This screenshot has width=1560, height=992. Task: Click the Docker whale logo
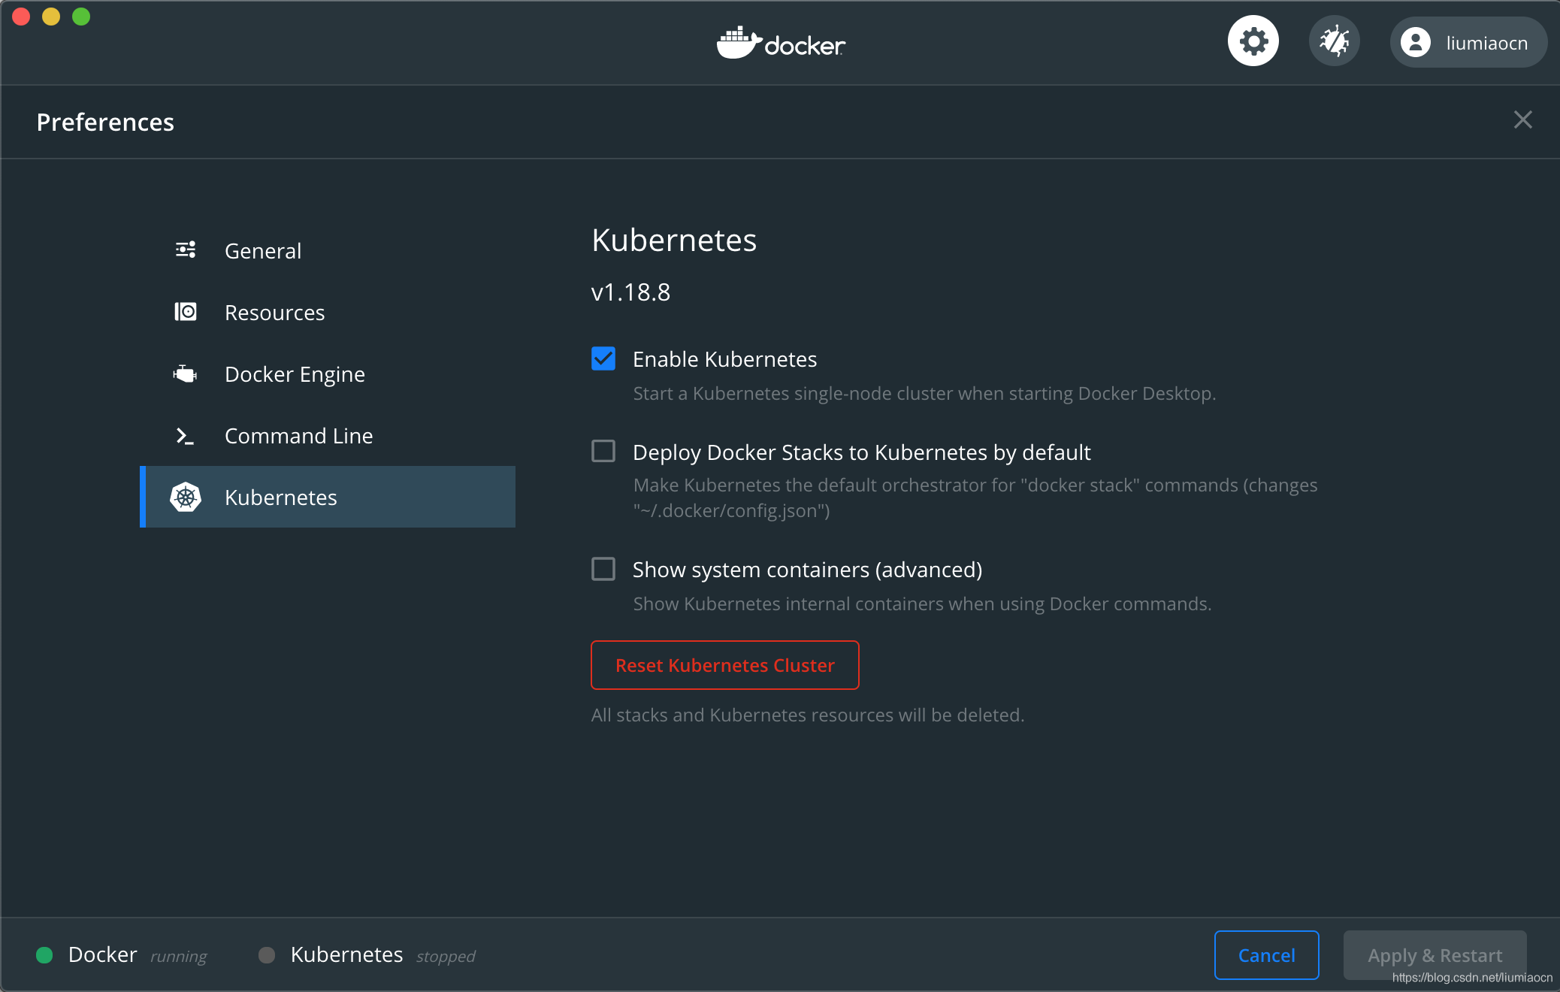781,44
